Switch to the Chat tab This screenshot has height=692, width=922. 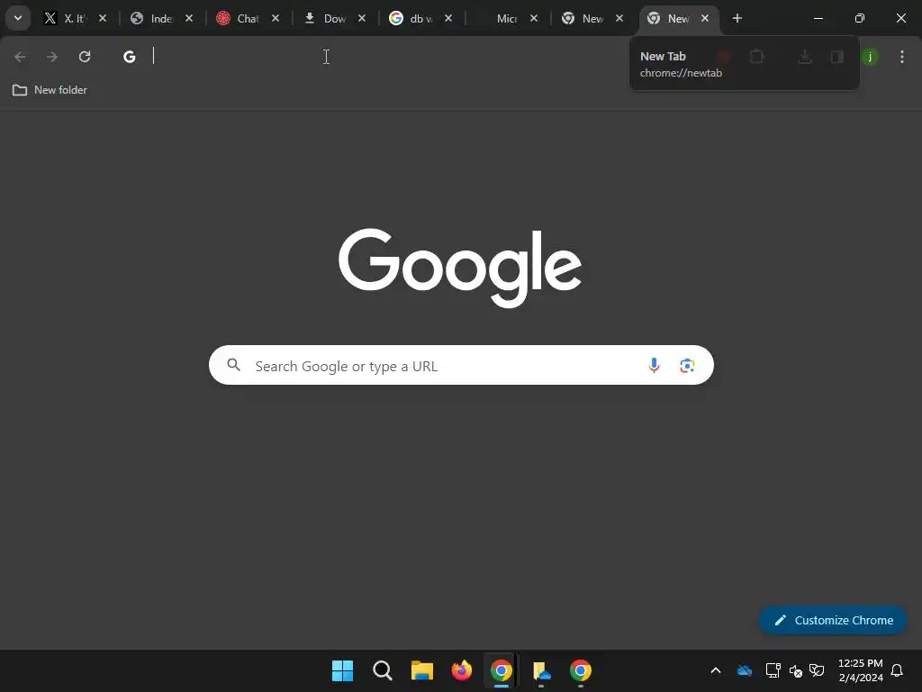(247, 18)
